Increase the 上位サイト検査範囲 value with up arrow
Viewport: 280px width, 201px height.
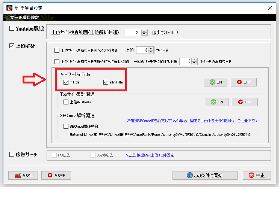coord(144,31)
